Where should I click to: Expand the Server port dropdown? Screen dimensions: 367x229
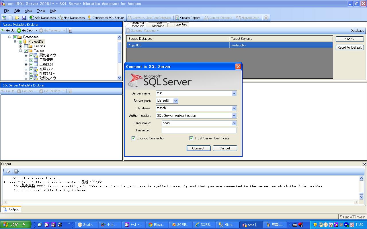[x=176, y=100]
